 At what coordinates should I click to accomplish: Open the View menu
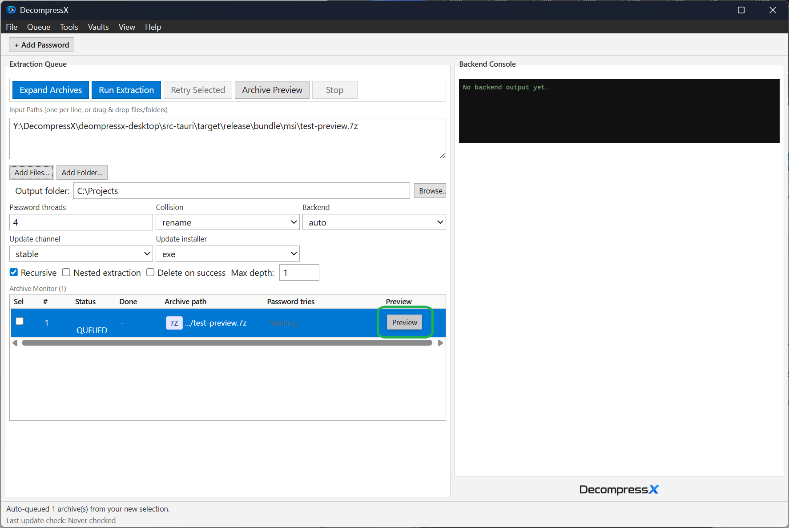pos(127,27)
